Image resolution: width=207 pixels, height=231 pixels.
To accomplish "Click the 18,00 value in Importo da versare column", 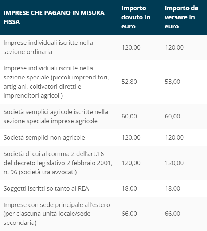I will (x=172, y=188).
